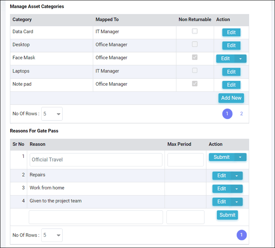This screenshot has width=275, height=248.
Task: Select page 1 in asset categories pagination
Action: pos(227,114)
